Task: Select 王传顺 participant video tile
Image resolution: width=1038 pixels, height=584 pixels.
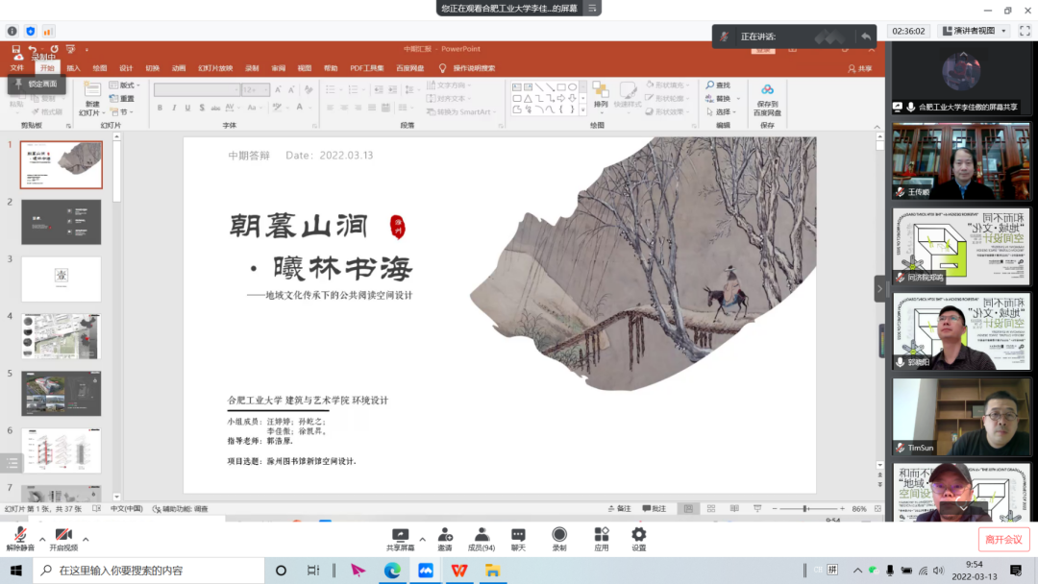Action: pyautogui.click(x=961, y=161)
